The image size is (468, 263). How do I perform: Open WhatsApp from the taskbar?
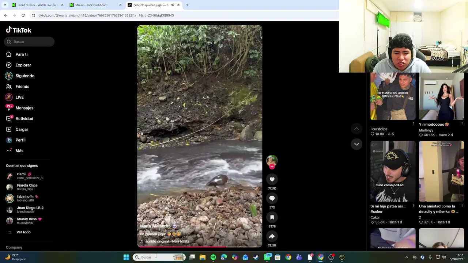(x=267, y=257)
